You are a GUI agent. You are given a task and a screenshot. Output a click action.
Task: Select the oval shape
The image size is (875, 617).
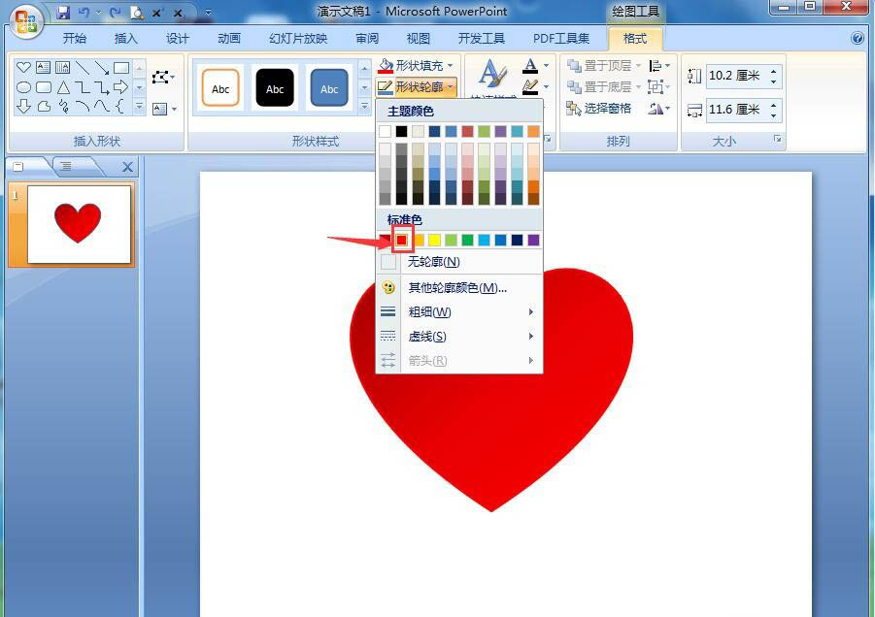click(x=23, y=87)
